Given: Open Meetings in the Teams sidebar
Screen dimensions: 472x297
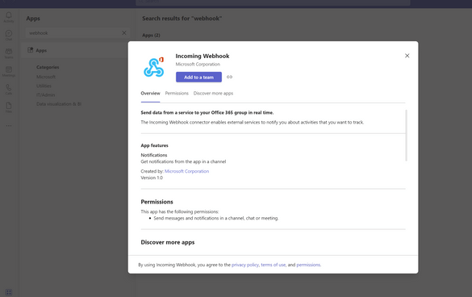Looking at the screenshot, I should coord(9,71).
